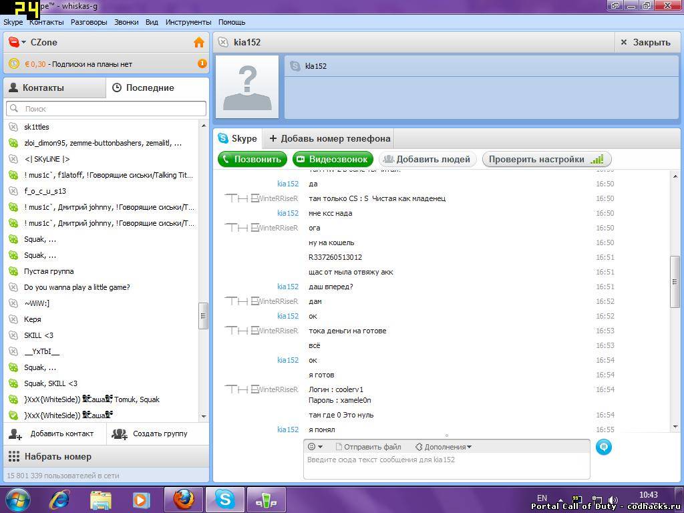Select the Skype conversation tab
Screen dimensions: 684x513
238,138
